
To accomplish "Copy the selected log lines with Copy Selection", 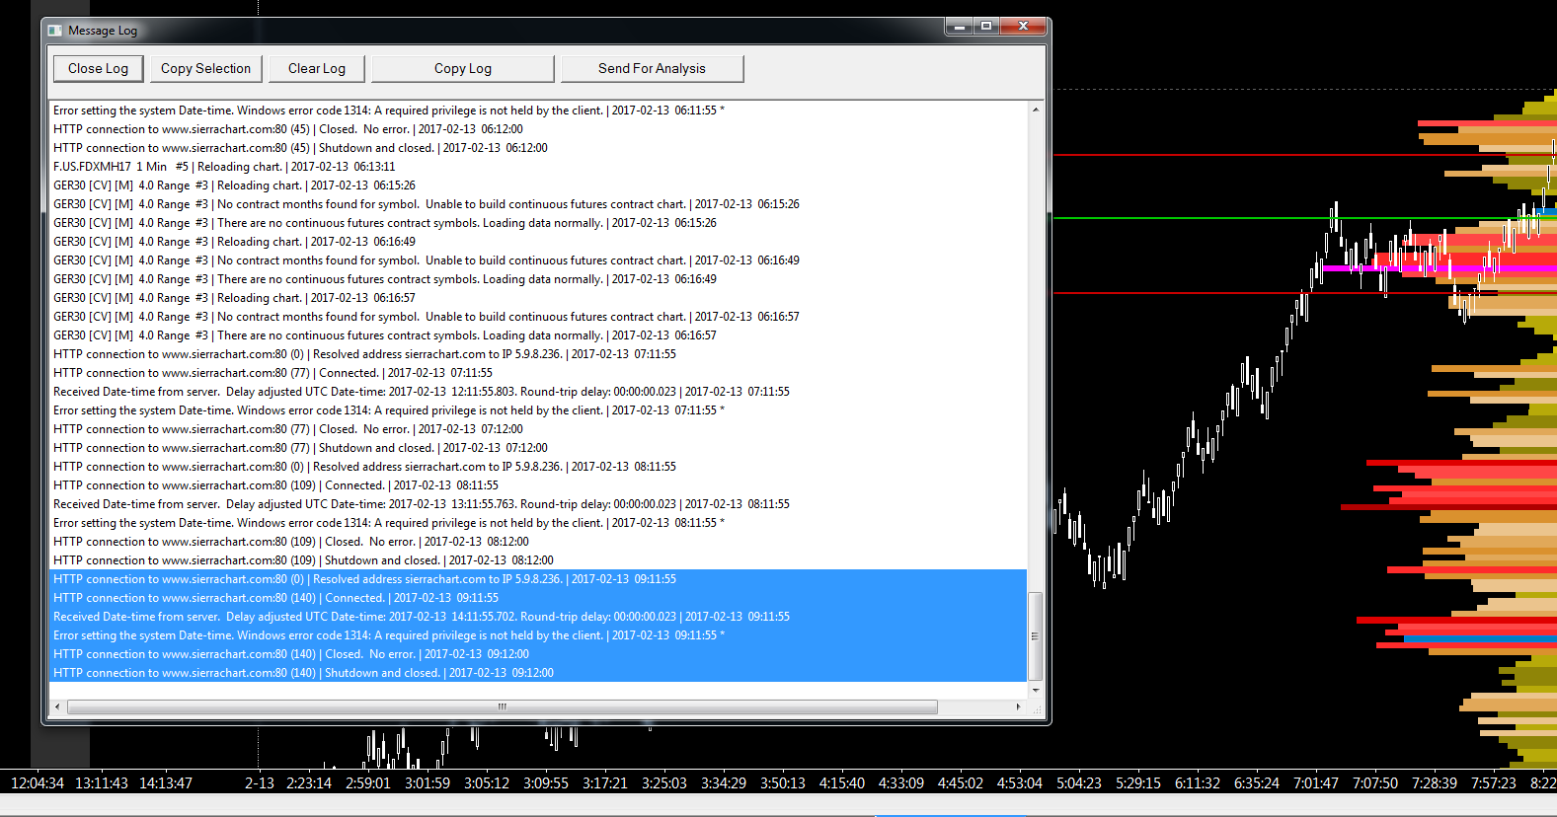I will (x=205, y=68).
